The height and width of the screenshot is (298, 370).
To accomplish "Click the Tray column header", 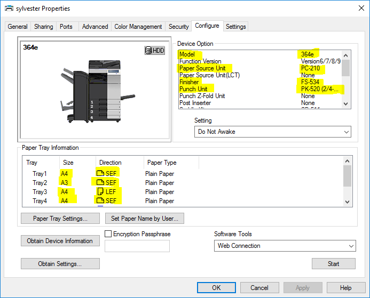I will [41, 163].
